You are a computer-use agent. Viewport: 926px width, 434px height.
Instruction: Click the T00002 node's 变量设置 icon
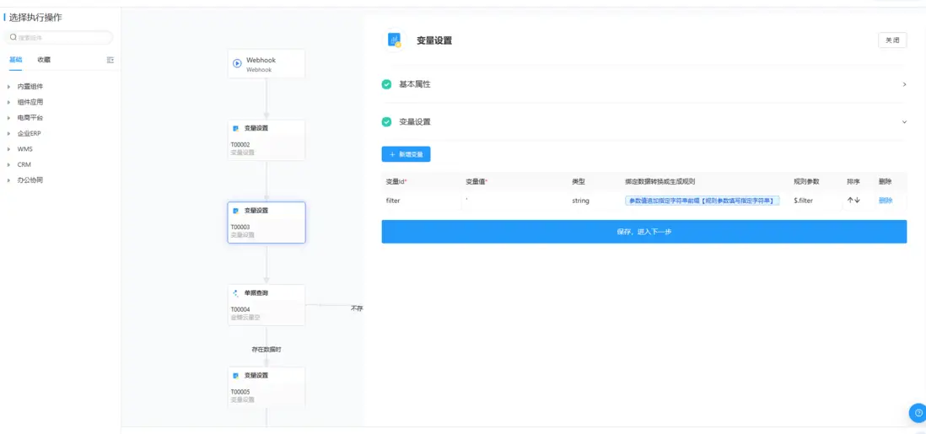click(x=235, y=128)
